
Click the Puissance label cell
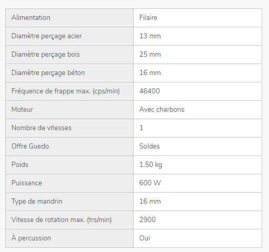click(x=69, y=183)
